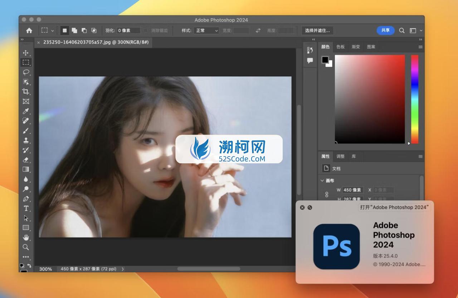
Task: Go to the Home screen
Action: point(29,30)
